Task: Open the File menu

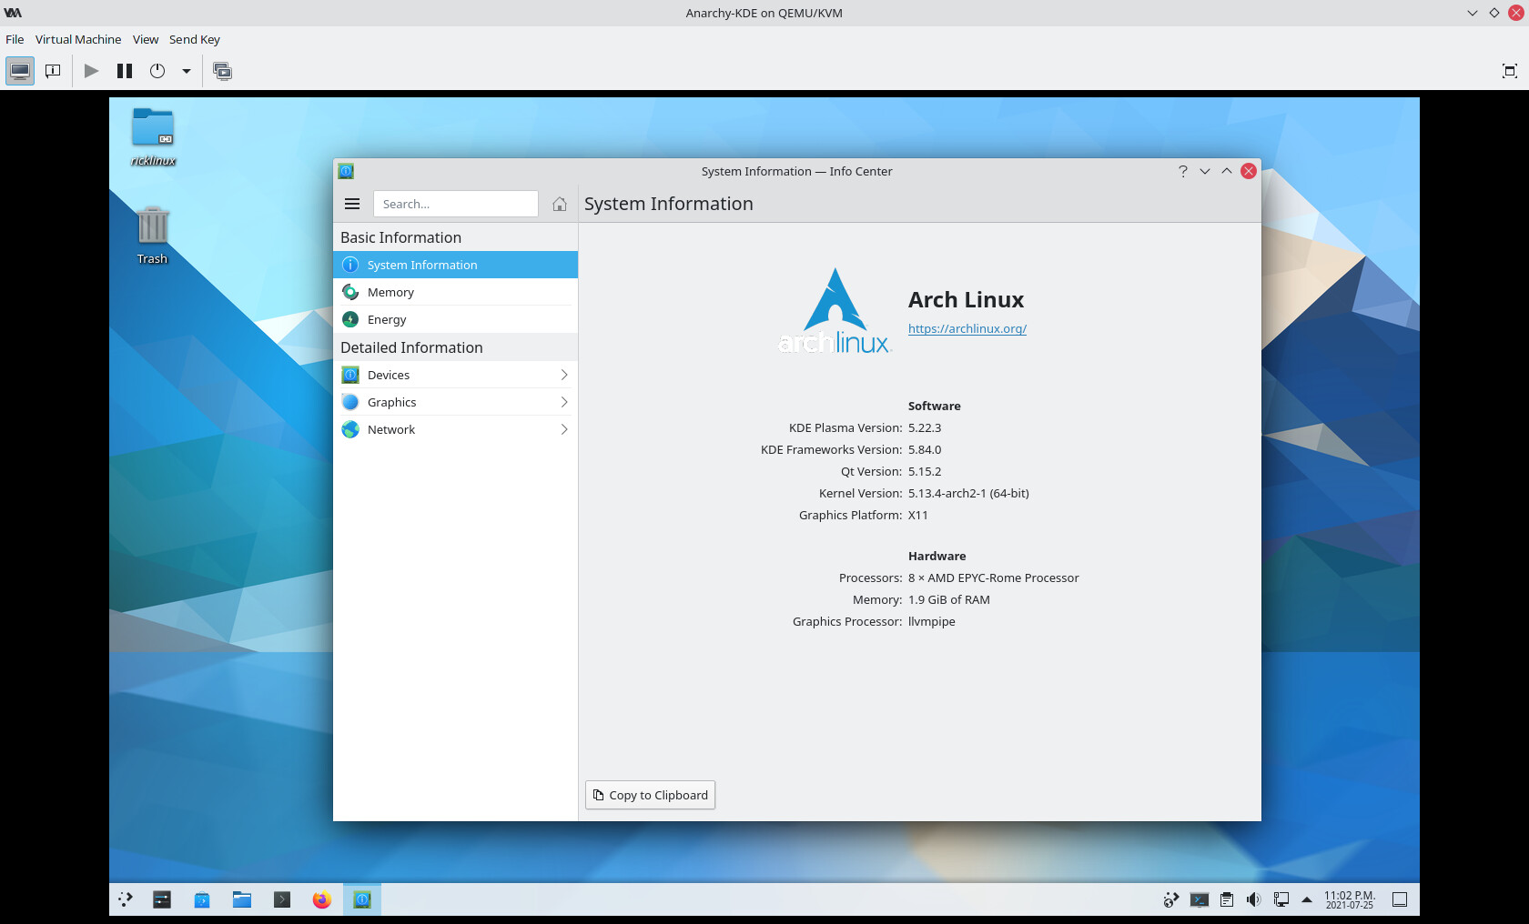Action: 15,39
